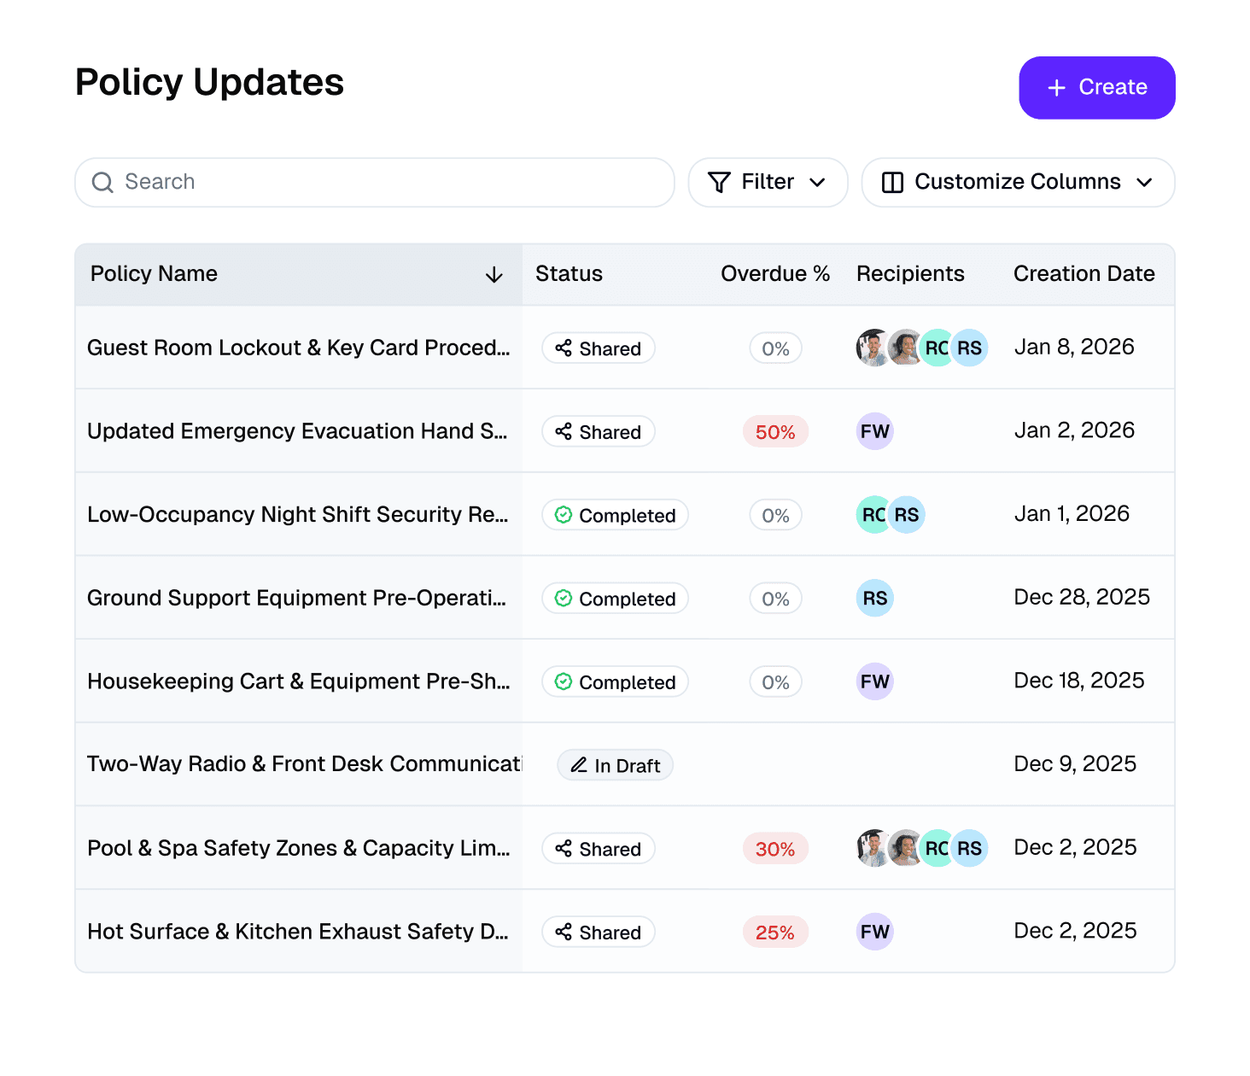Click first photo avatar on Pool & Spa row
1250x1076 pixels.
point(872,848)
